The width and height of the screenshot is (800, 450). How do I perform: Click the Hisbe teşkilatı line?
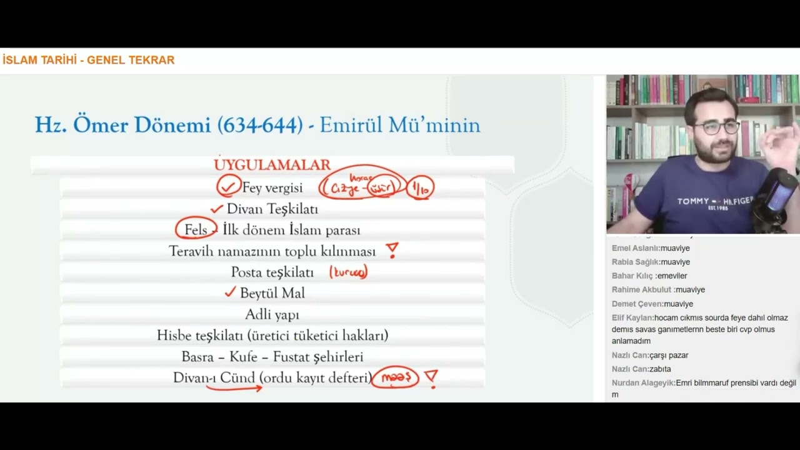272,336
